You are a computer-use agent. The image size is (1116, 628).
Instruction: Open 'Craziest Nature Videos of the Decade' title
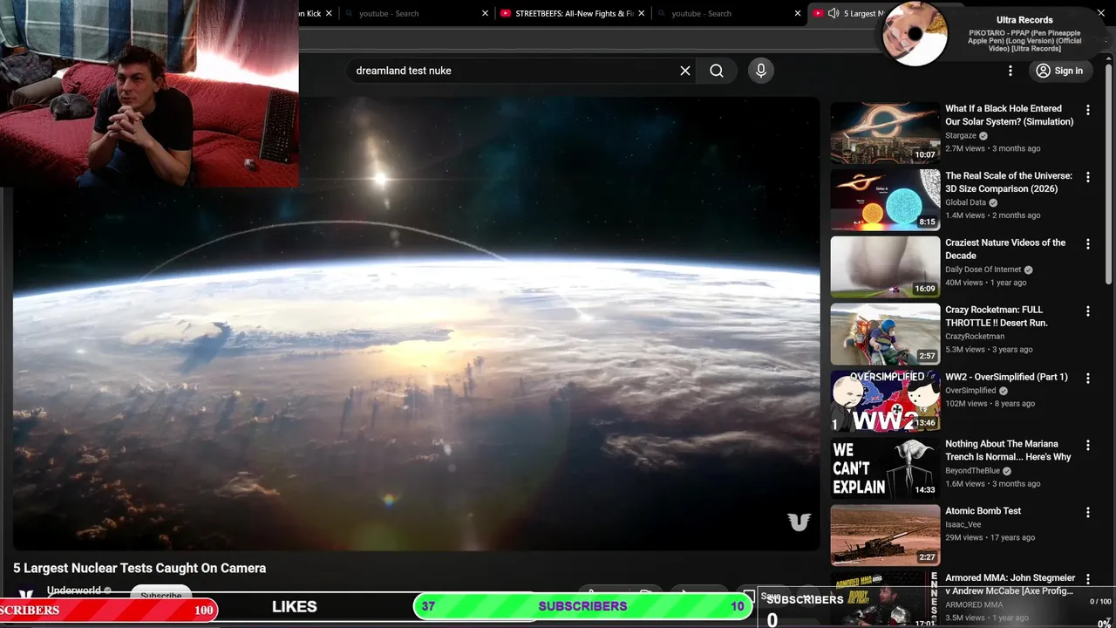tap(1005, 249)
